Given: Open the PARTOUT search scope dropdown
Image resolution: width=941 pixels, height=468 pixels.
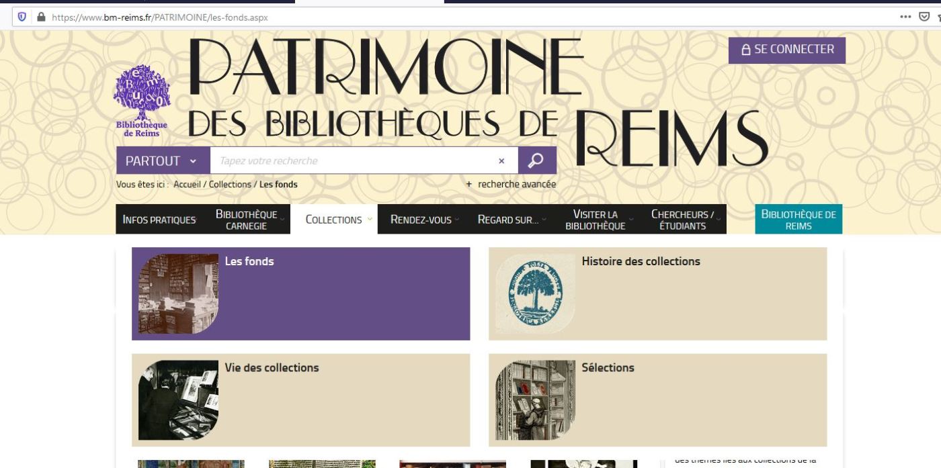Looking at the screenshot, I should (x=162, y=161).
